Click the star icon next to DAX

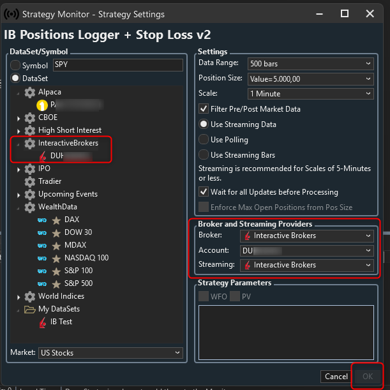pyautogui.click(x=56, y=220)
